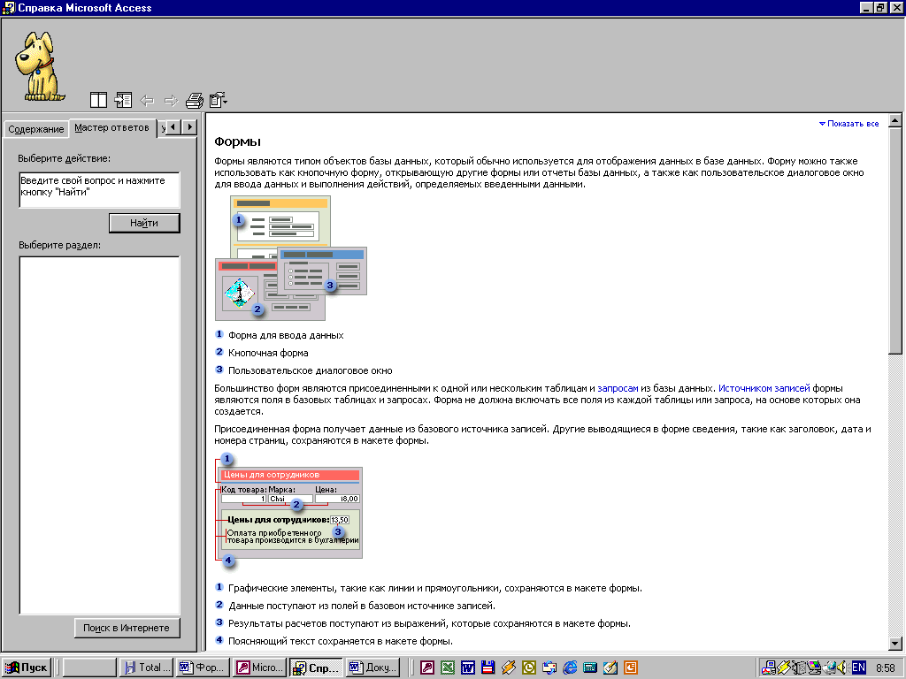This screenshot has height=679, width=906.
Task: Click the Выберите раздел results list
Action: (99, 435)
